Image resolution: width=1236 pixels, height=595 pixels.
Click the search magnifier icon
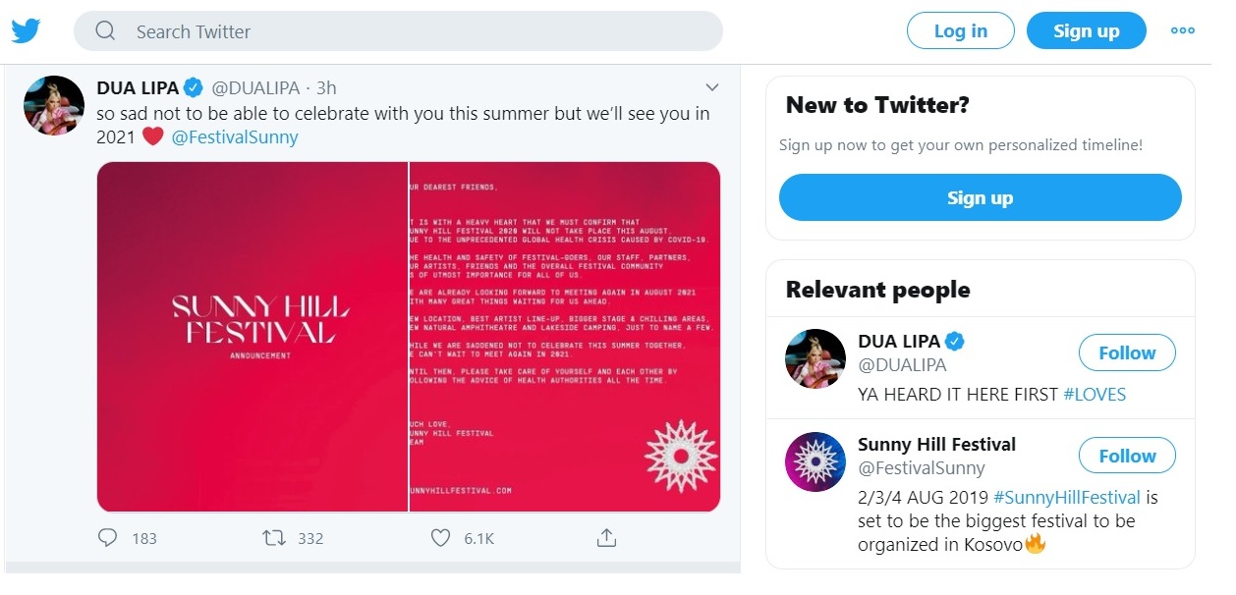105,31
